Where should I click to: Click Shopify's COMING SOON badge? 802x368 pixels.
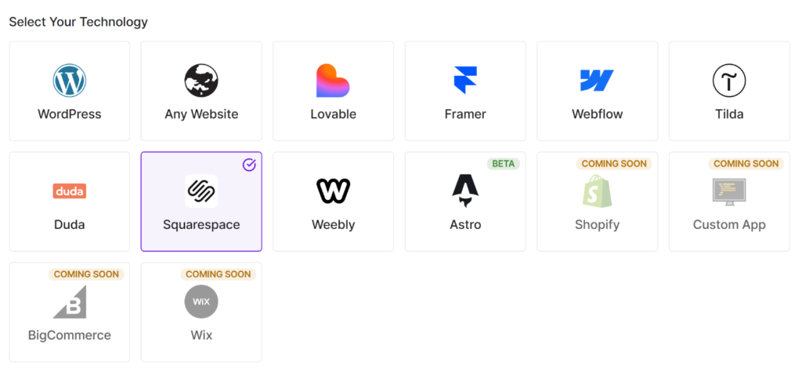click(614, 164)
